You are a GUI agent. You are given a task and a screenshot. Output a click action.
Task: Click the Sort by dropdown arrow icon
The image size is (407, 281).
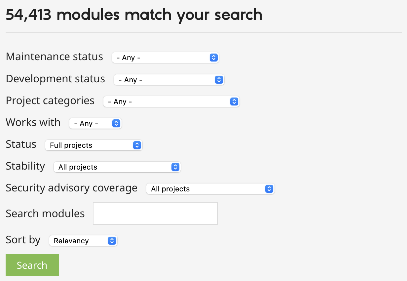(x=112, y=241)
